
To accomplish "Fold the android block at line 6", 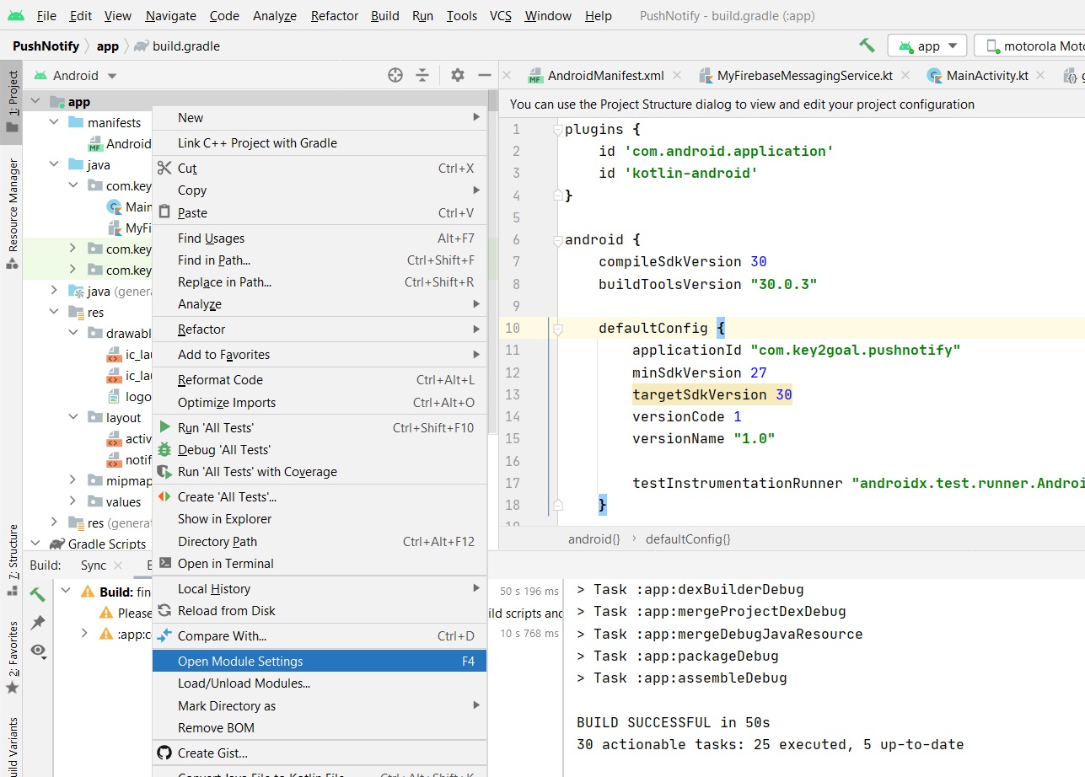I will [557, 240].
